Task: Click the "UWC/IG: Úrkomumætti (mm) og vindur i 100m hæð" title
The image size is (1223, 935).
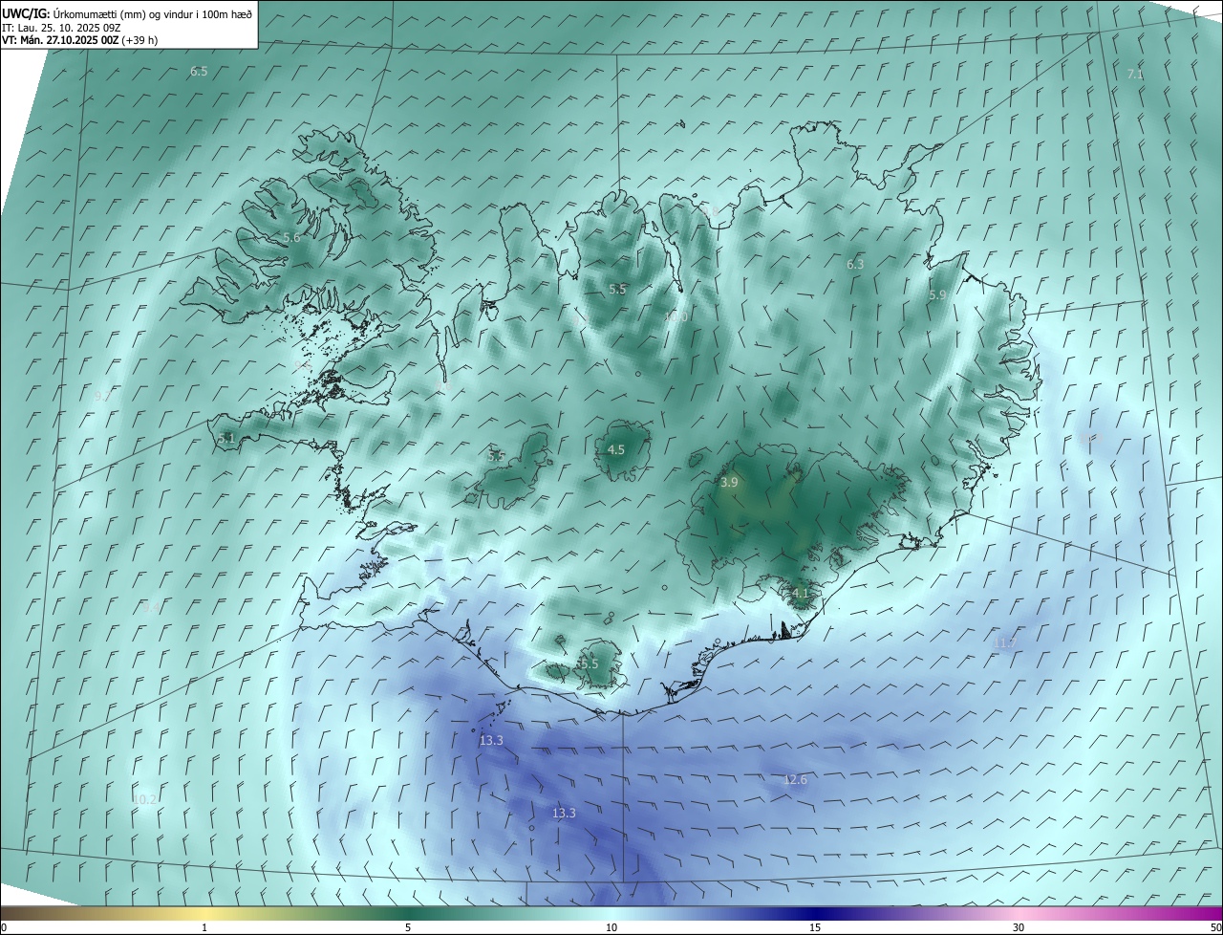Action: point(127,12)
